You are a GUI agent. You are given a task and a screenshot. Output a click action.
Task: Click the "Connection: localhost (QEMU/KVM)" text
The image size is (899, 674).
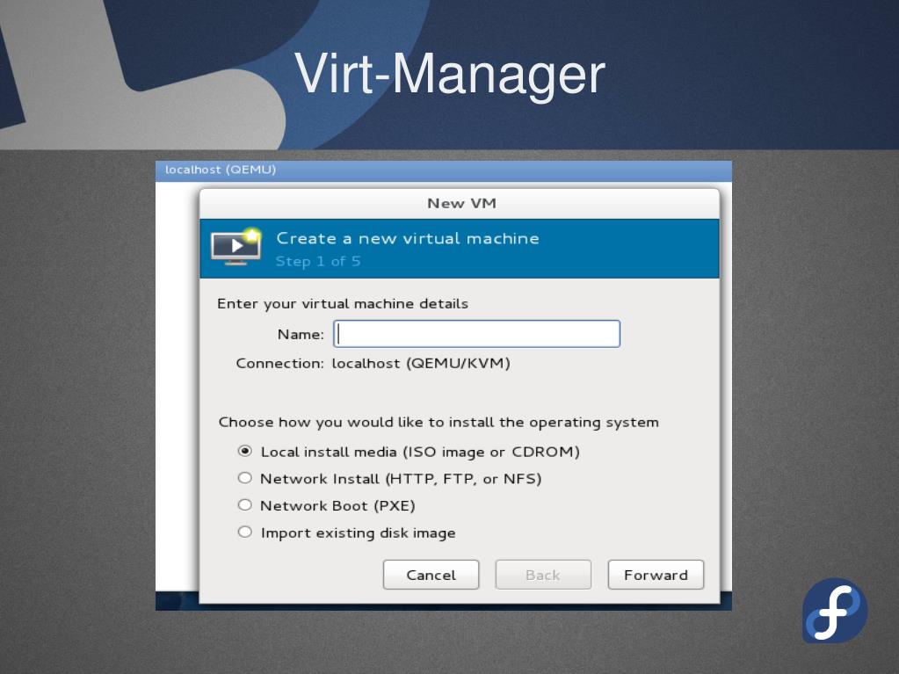click(373, 364)
